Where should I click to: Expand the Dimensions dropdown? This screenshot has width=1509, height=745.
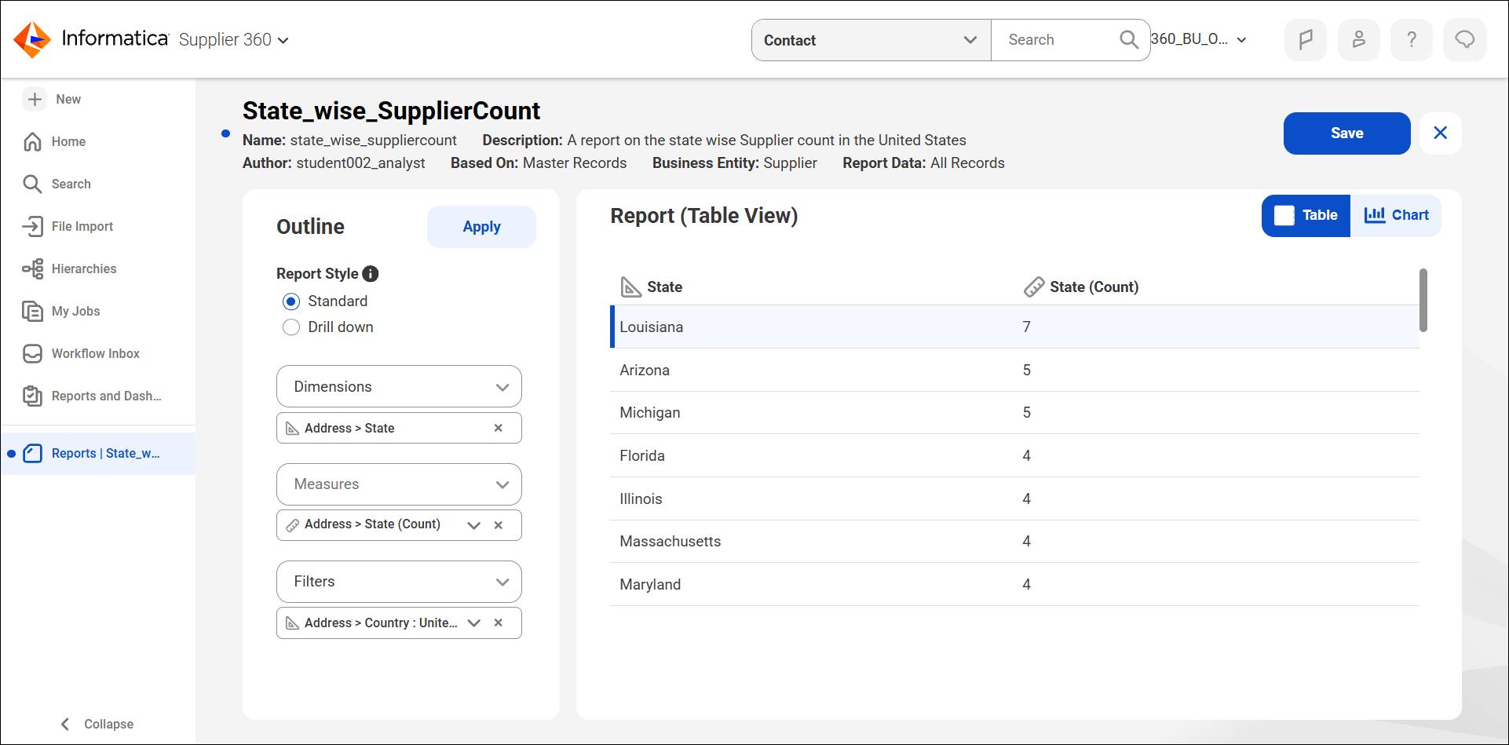[399, 386]
